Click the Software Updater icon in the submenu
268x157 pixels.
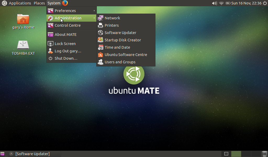pos(100,33)
